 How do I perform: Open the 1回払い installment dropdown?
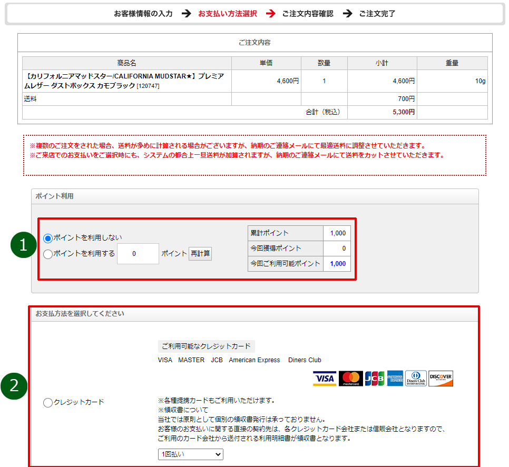point(190,454)
